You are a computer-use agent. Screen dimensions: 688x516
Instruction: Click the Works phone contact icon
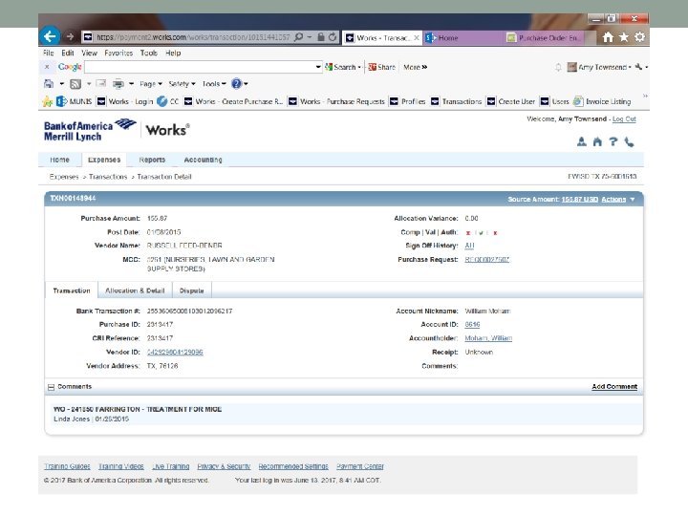629,141
